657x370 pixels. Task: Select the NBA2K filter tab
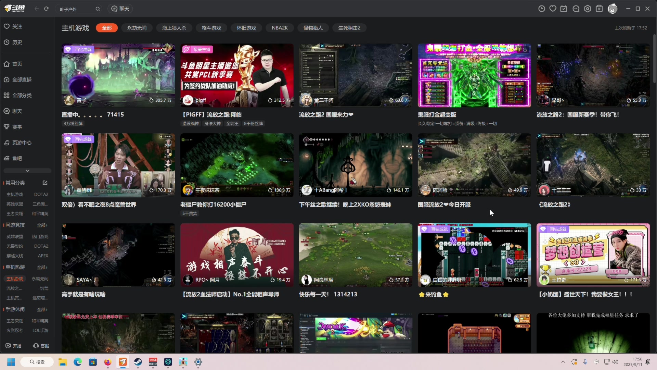coord(280,28)
